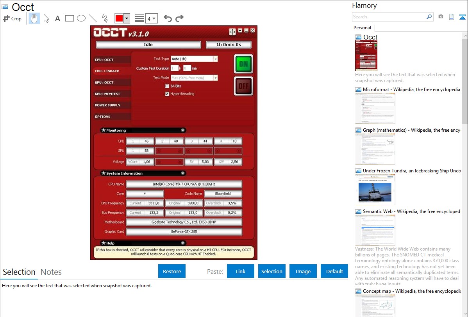Open the Occt snapshot thumbnail

coord(366,56)
